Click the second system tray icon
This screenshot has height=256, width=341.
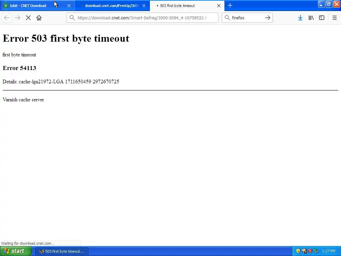point(304,251)
